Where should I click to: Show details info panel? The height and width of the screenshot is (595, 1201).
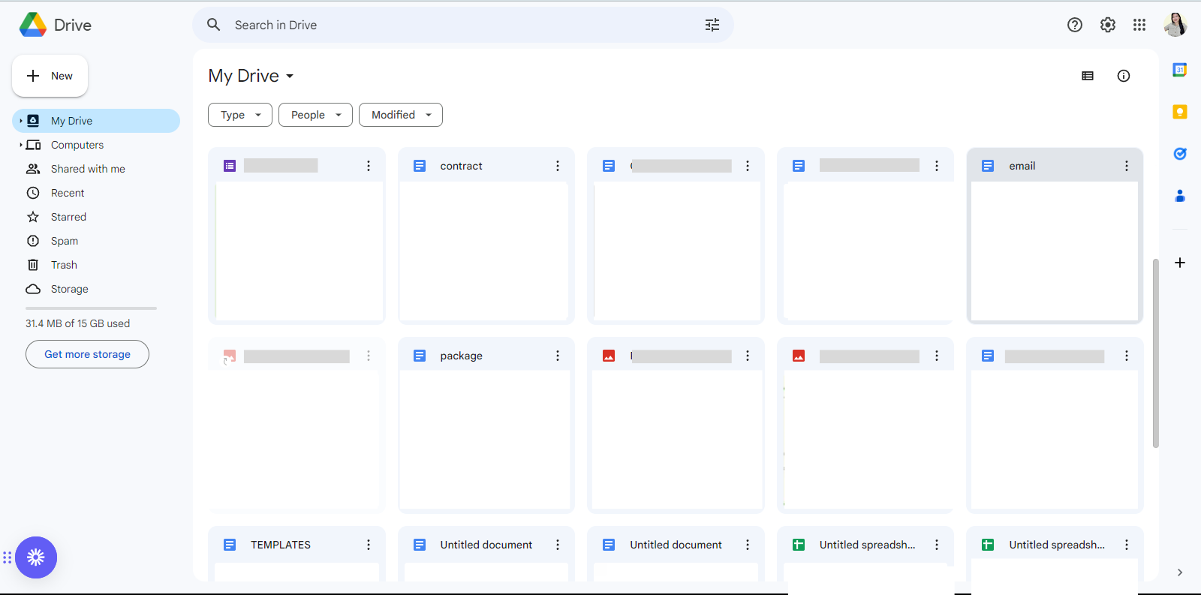(x=1124, y=76)
